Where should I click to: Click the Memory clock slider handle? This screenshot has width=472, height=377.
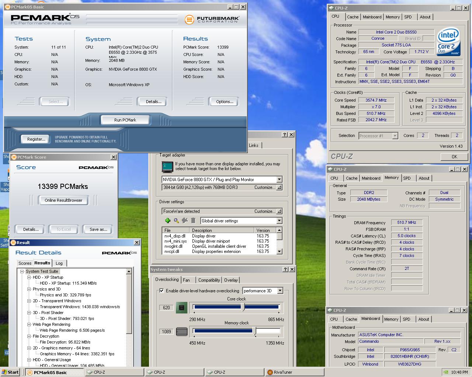(254, 331)
